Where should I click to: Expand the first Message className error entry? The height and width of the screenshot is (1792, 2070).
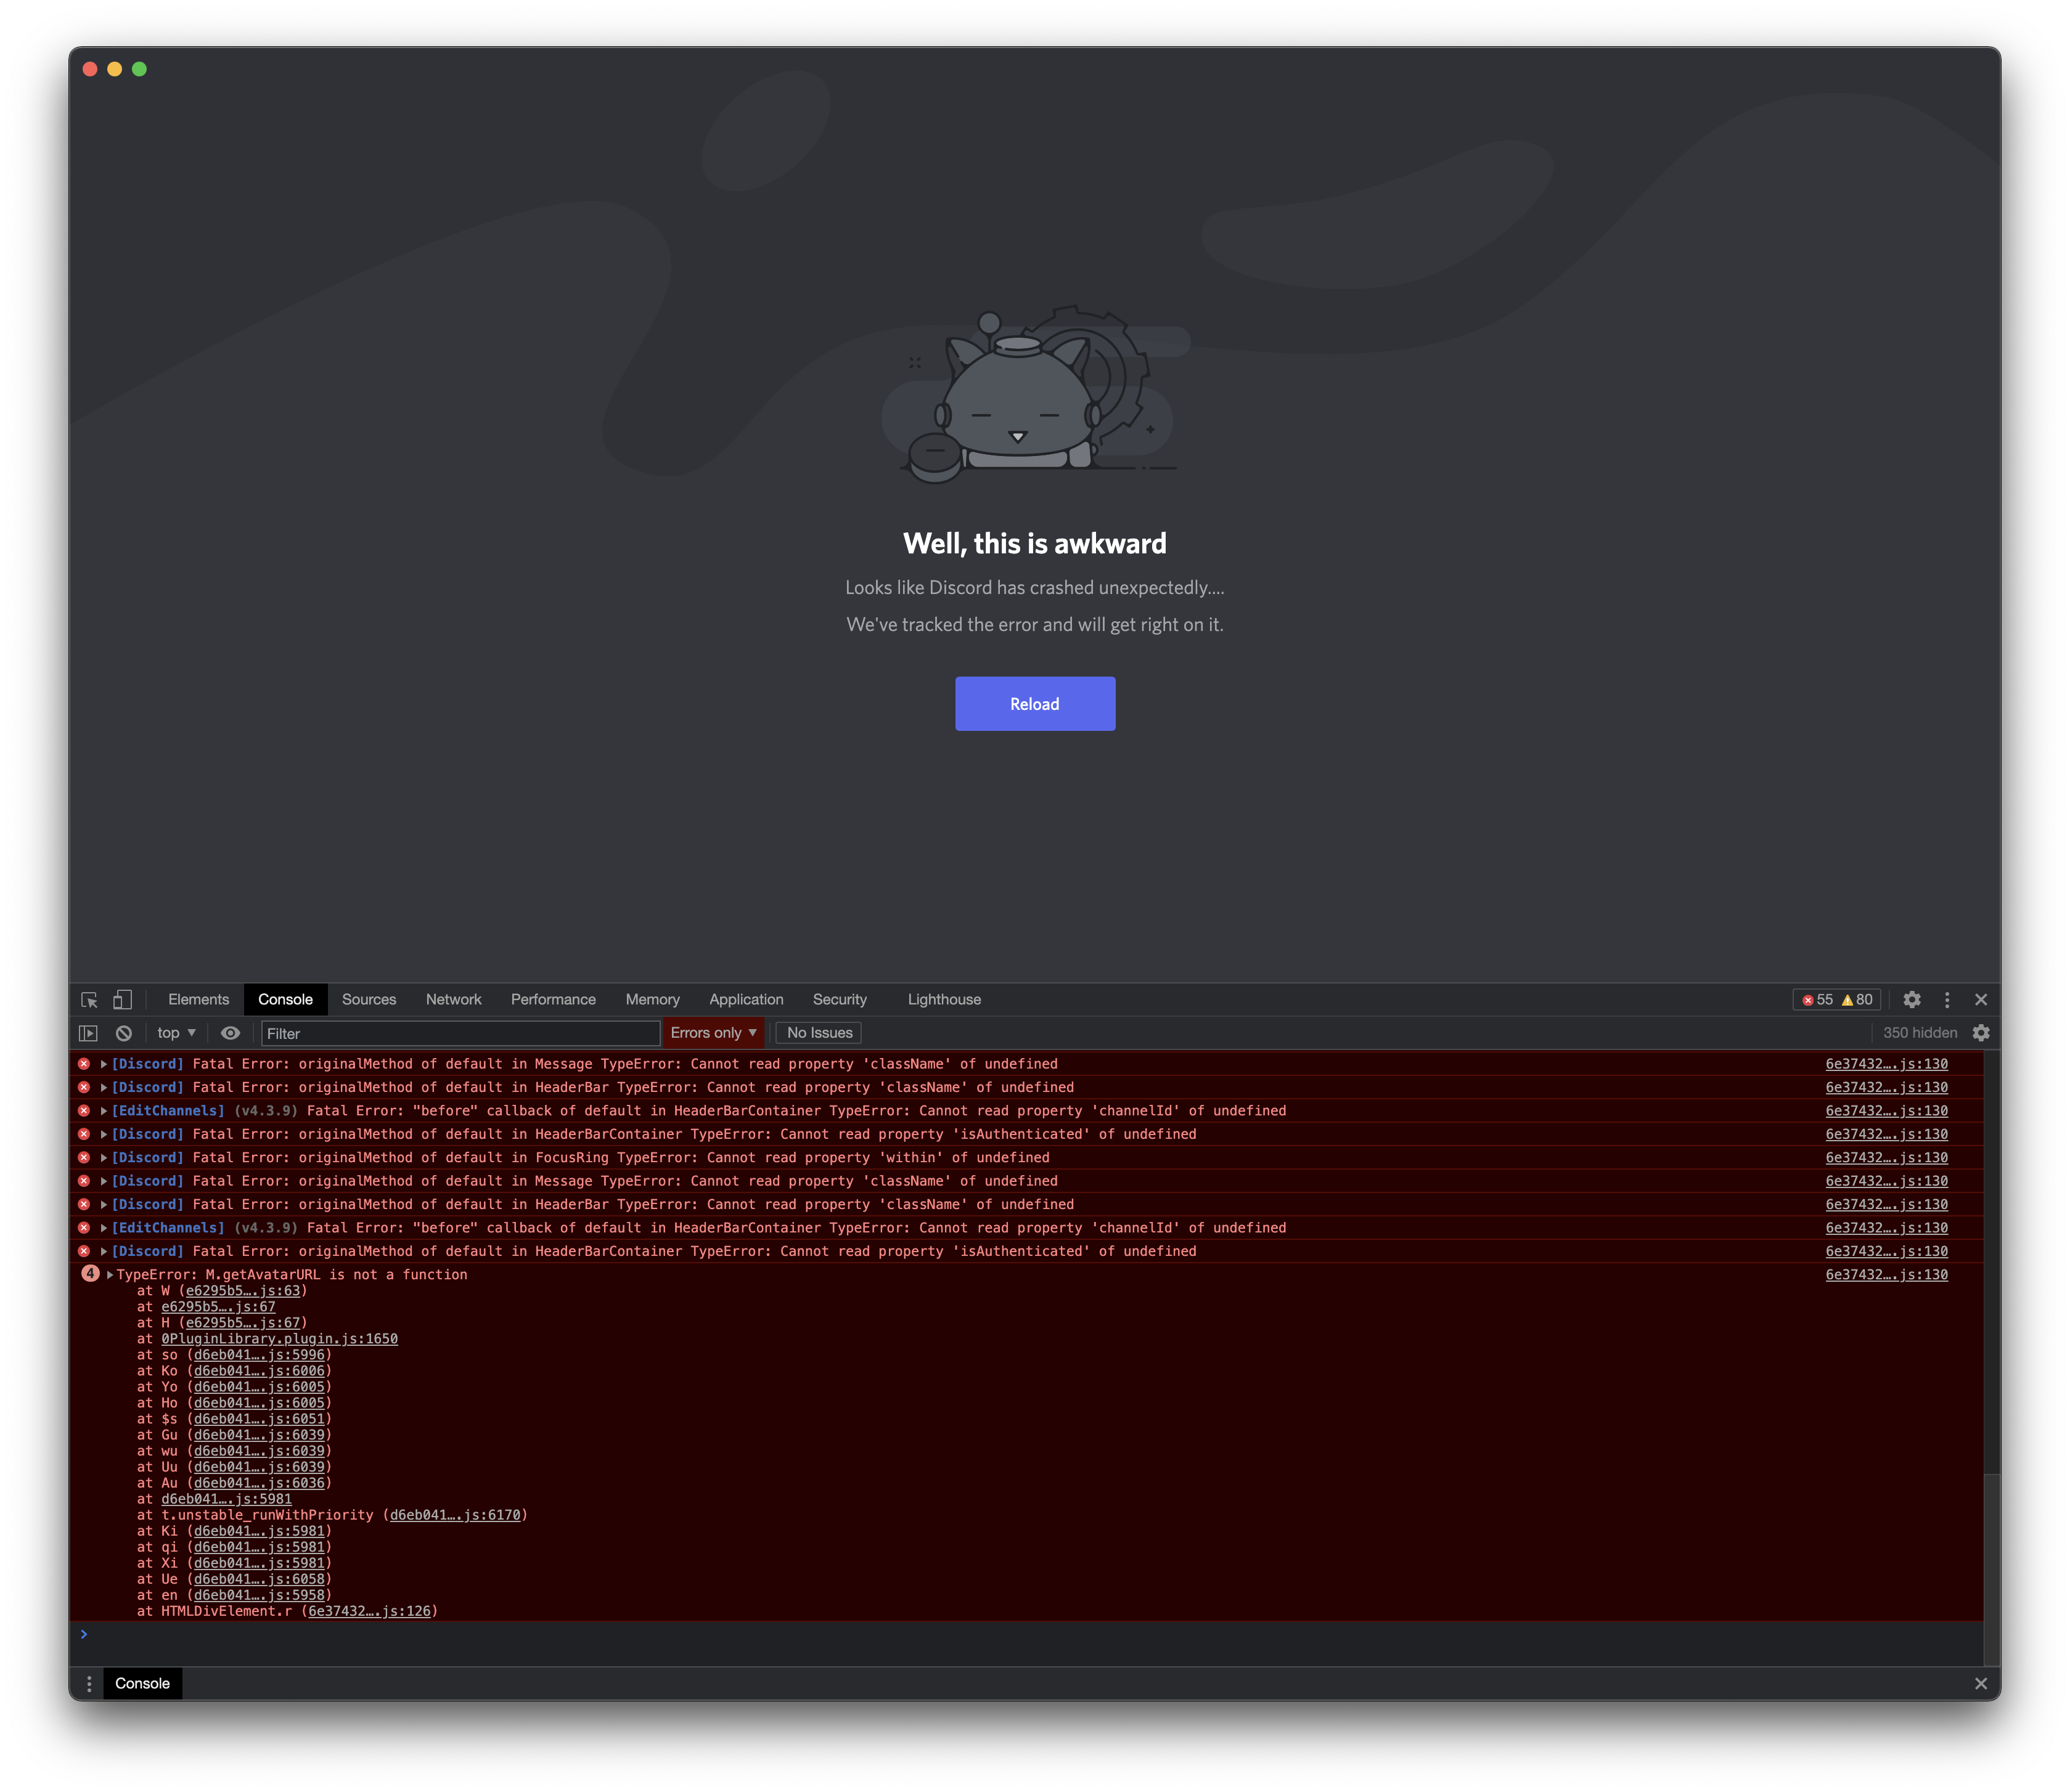(x=104, y=1064)
